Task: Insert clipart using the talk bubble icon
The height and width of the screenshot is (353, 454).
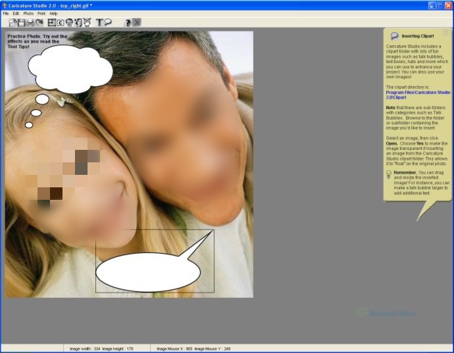Action: click(x=108, y=22)
